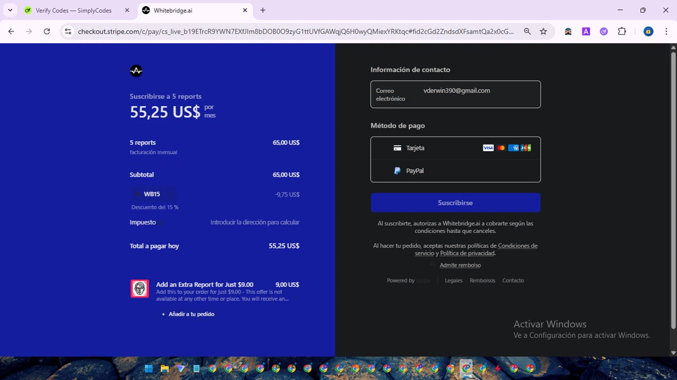Expand the extra report offer description
677x380 pixels.
click(x=294, y=299)
